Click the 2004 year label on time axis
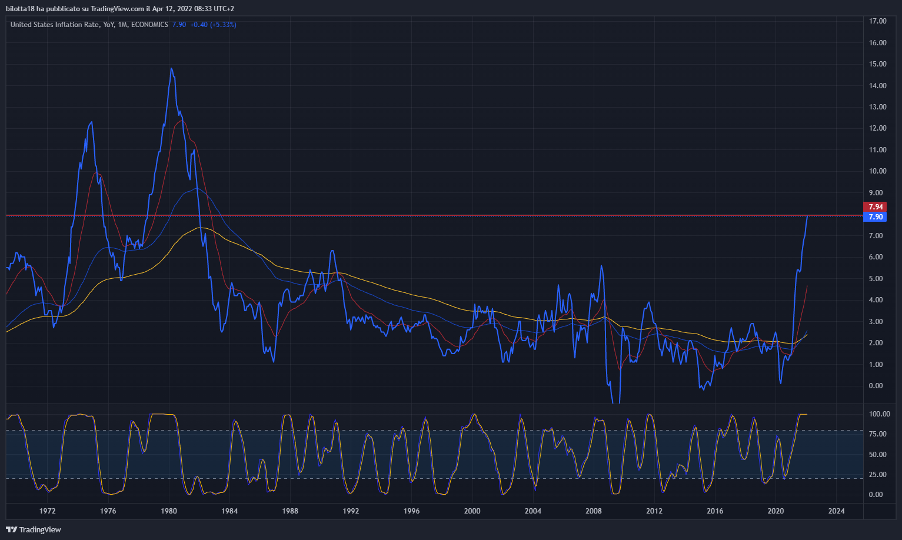 (533, 511)
